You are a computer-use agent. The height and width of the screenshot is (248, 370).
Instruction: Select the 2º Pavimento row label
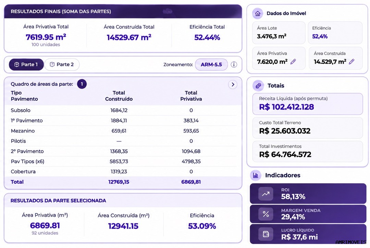tap(27, 151)
